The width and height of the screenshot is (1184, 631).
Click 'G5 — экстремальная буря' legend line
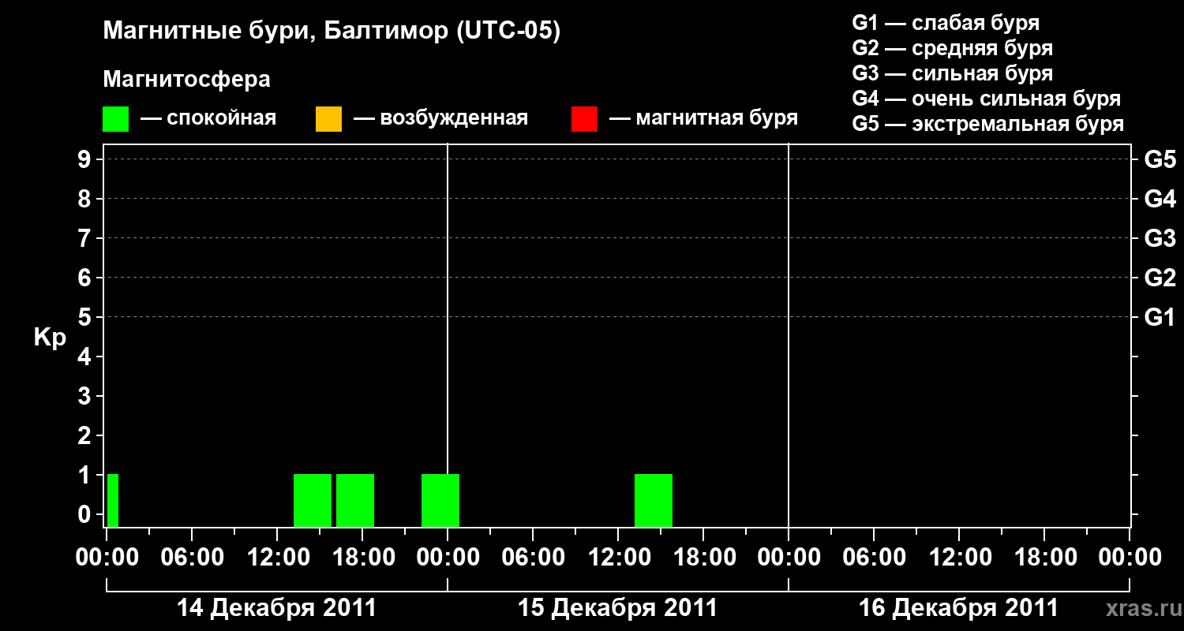988,124
